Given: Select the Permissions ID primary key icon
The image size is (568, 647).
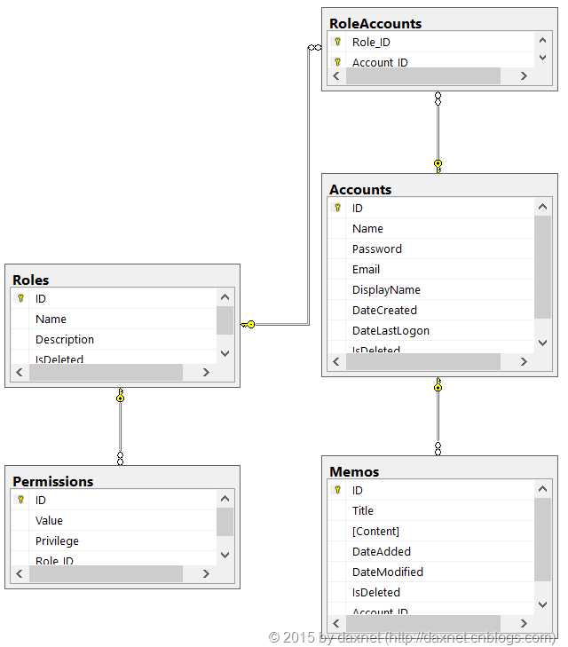Looking at the screenshot, I should tap(20, 500).
